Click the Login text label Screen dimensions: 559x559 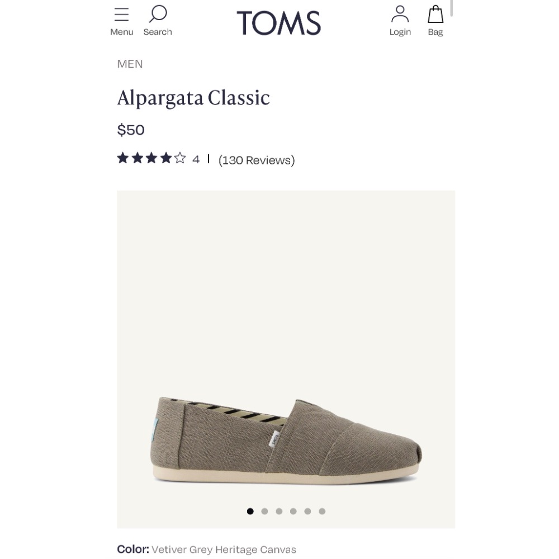click(x=400, y=32)
